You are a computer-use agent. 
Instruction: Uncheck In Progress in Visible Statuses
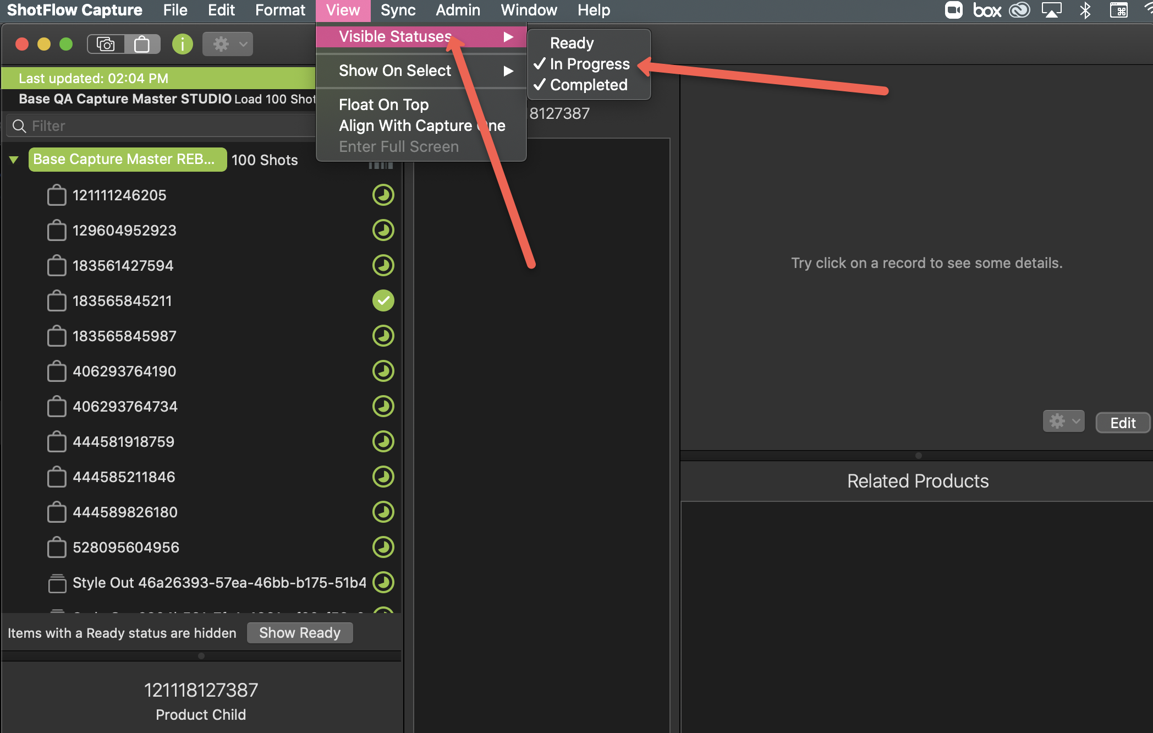[x=589, y=64]
